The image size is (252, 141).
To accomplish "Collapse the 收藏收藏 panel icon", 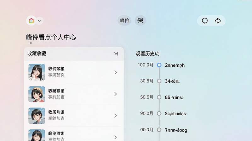I will click(x=116, y=54).
